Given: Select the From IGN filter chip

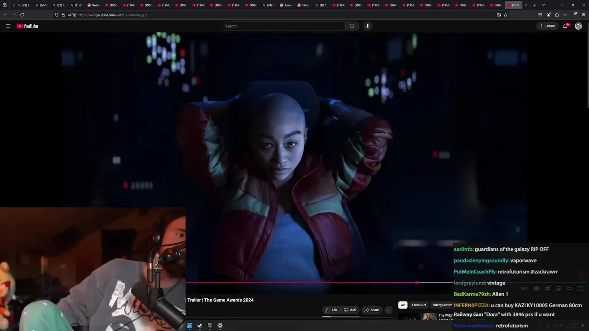Looking at the screenshot, I should pos(419,305).
